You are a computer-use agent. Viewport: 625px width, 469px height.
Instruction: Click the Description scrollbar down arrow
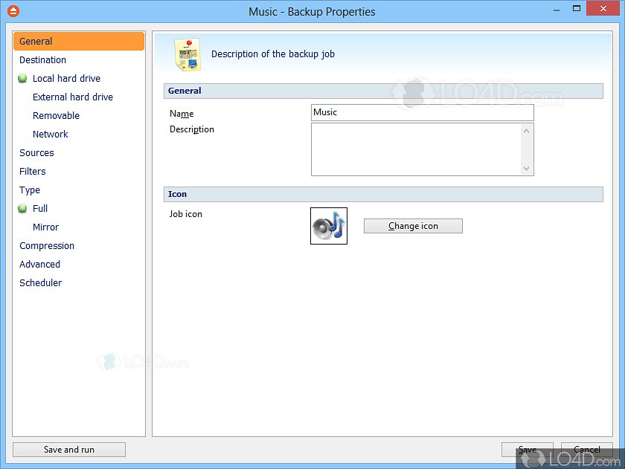click(x=526, y=169)
